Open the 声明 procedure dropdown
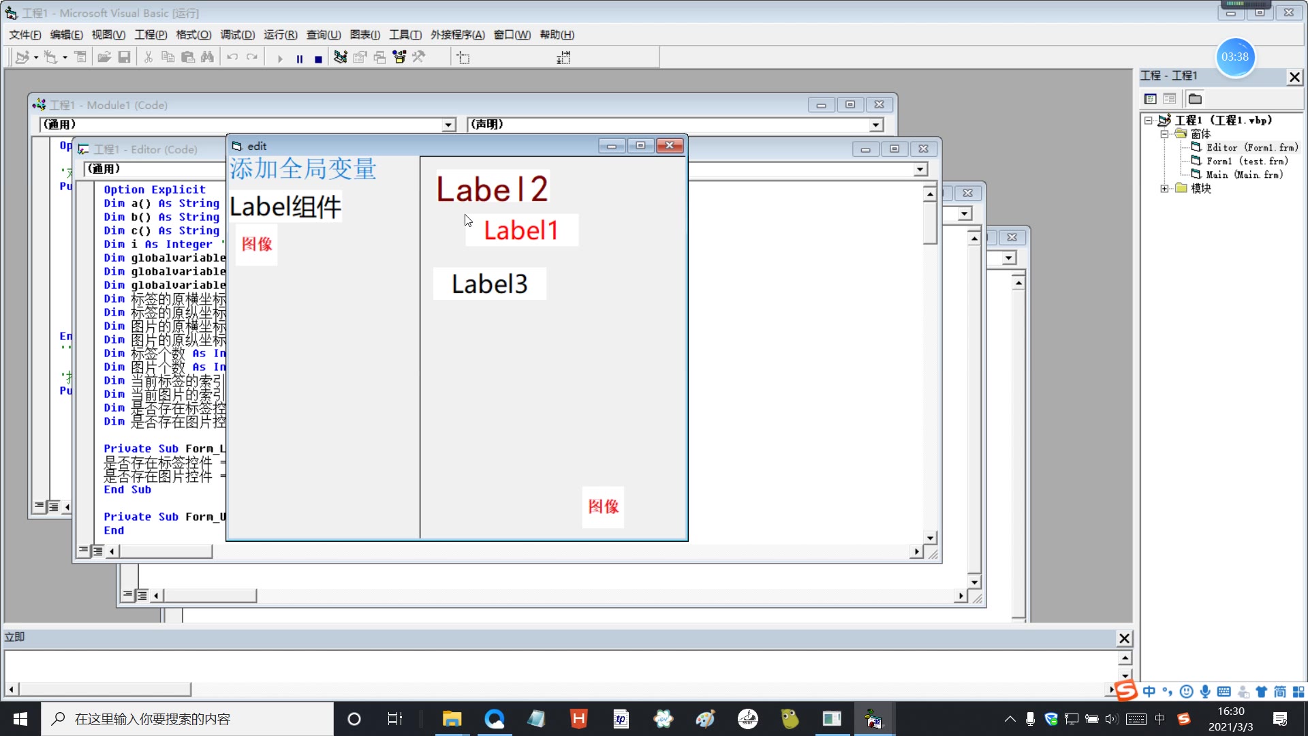Screen dimensions: 1308x736 (x=875, y=125)
